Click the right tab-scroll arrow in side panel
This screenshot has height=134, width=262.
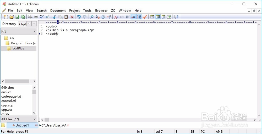tap(34, 24)
